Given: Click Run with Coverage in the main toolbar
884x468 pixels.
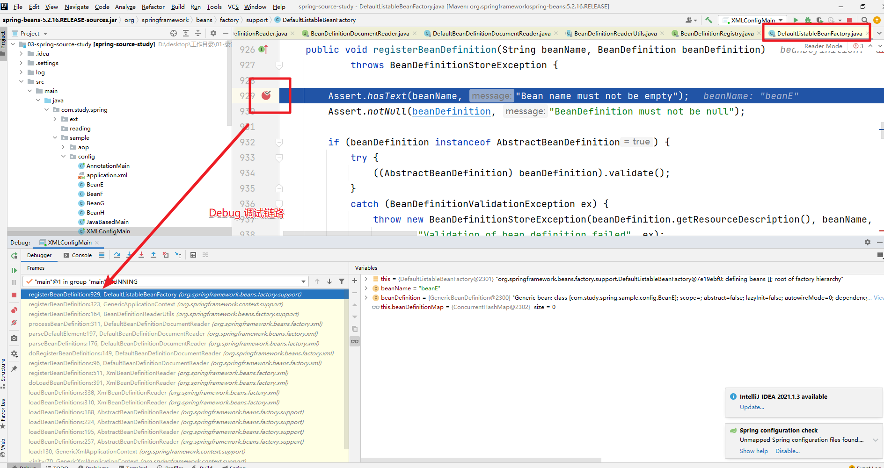Looking at the screenshot, I should [x=820, y=20].
